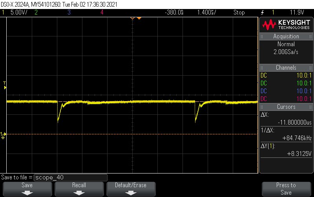
Task: Click the ΔX value -11.800000us
Action: 295,122
